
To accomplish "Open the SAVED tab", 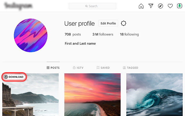I will [103, 68].
